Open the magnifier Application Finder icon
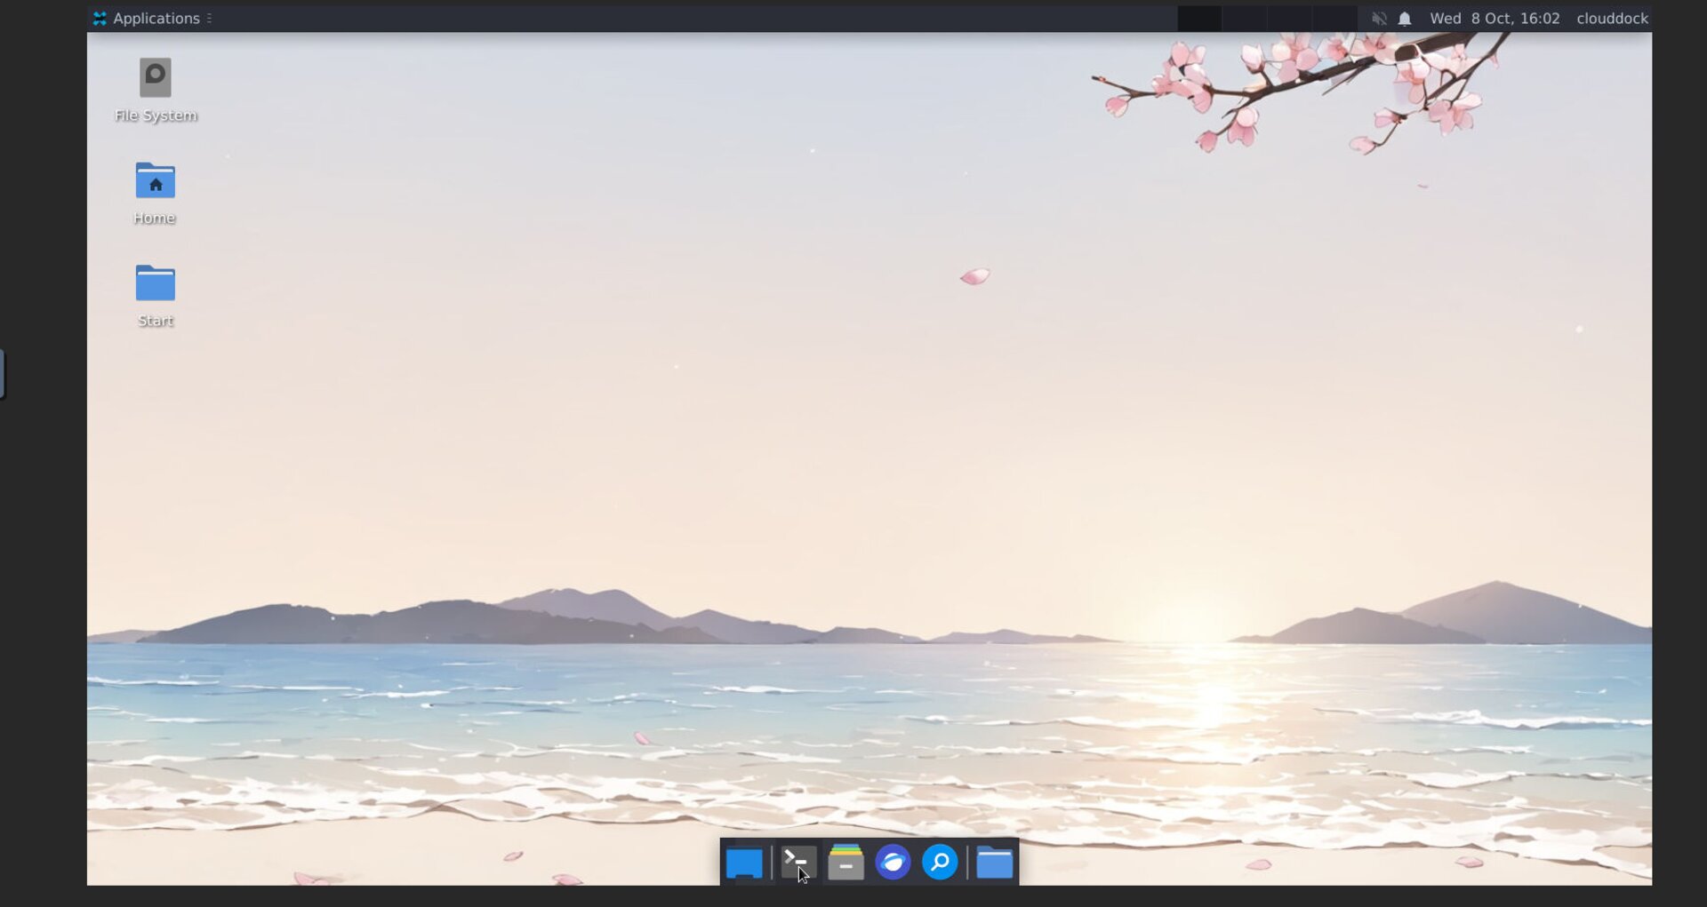1707x907 pixels. click(x=940, y=863)
